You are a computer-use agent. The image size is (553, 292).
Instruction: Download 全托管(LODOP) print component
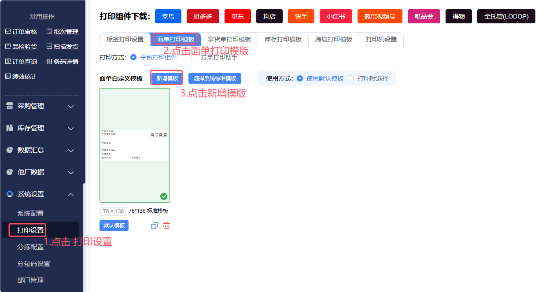click(506, 16)
